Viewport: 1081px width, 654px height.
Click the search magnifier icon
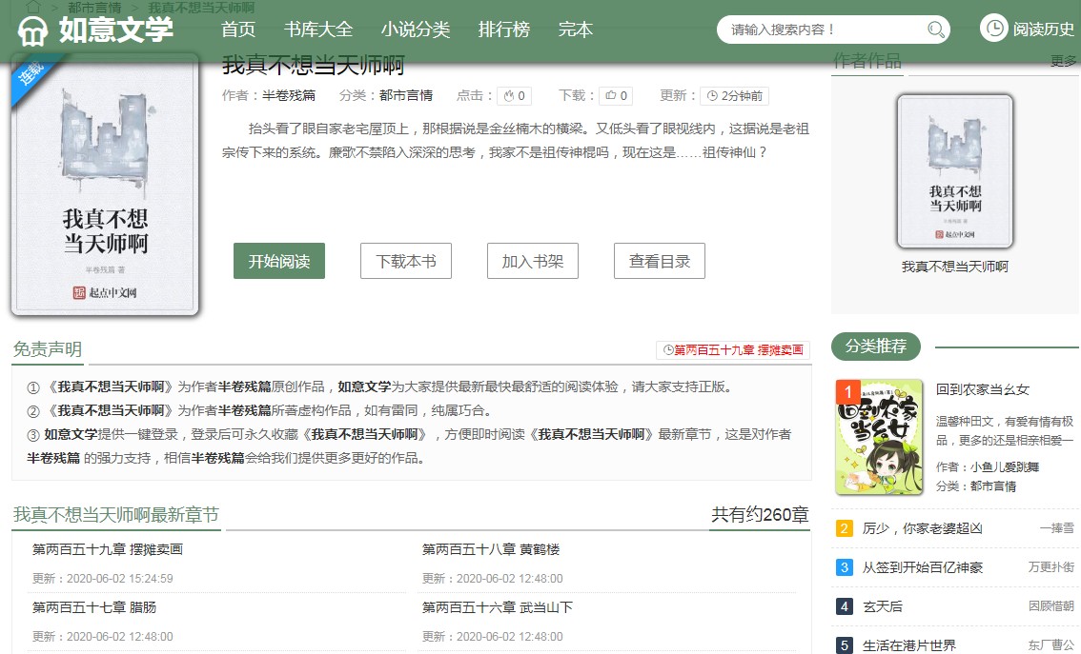936,30
